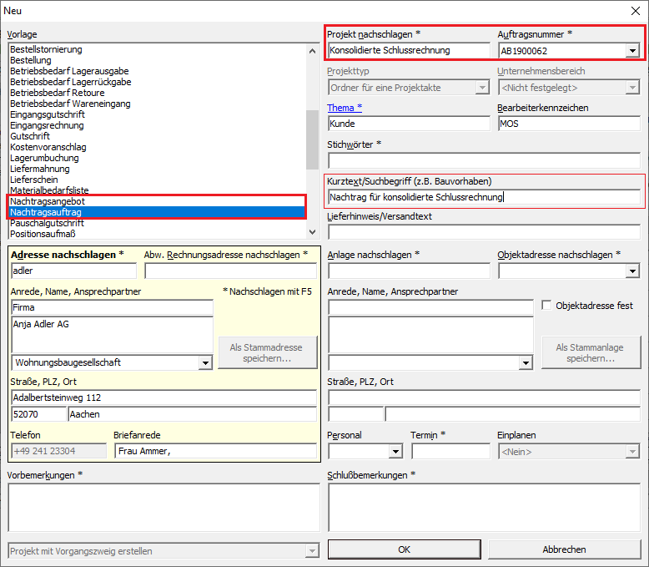The height and width of the screenshot is (567, 649).
Task: Close the Neu dialog window
Action: (633, 11)
